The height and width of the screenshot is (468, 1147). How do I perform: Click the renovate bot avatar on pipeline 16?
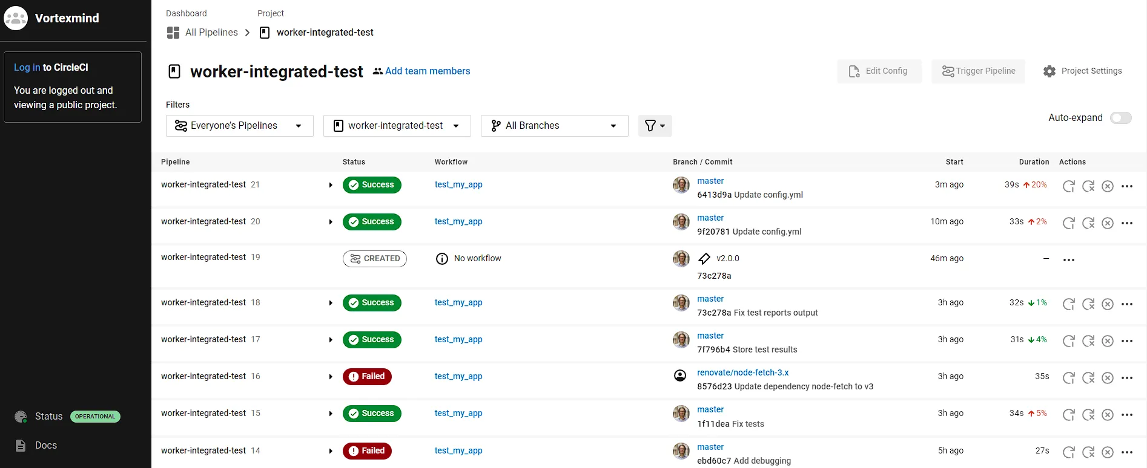[680, 375]
